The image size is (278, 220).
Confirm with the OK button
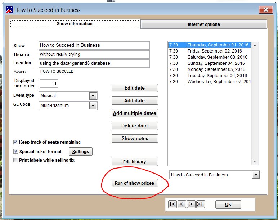coord(228,205)
